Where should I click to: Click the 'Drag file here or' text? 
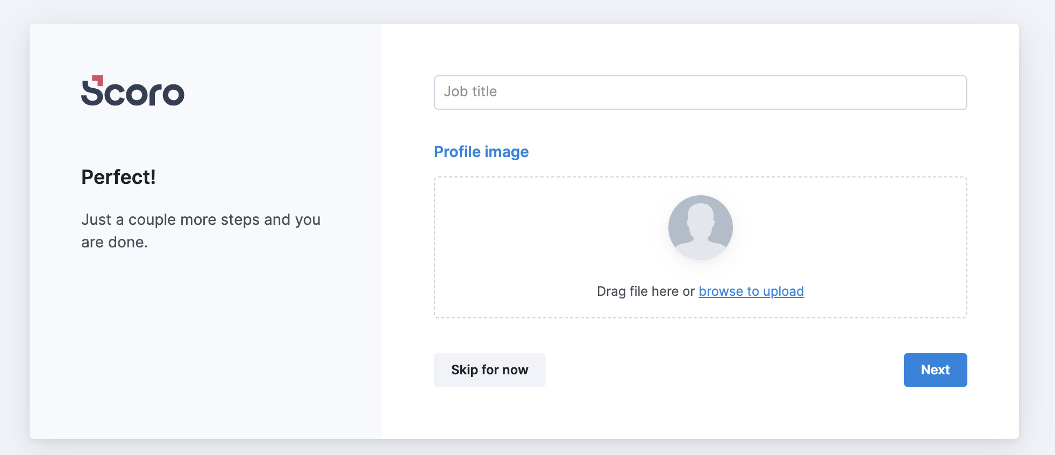(x=646, y=292)
